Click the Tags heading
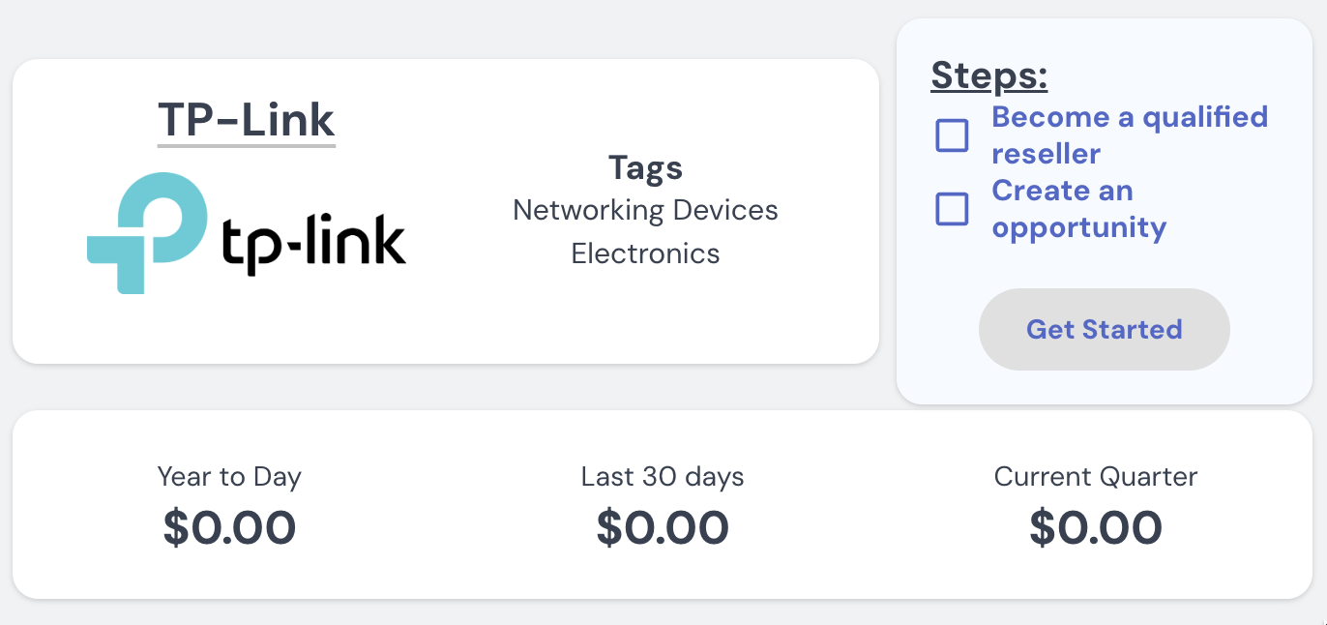 click(645, 168)
